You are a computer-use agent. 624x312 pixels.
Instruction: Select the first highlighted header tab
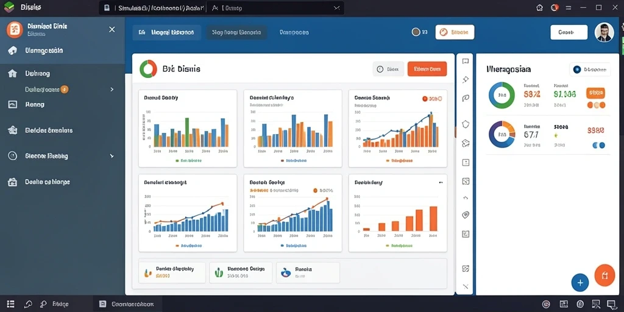click(166, 33)
